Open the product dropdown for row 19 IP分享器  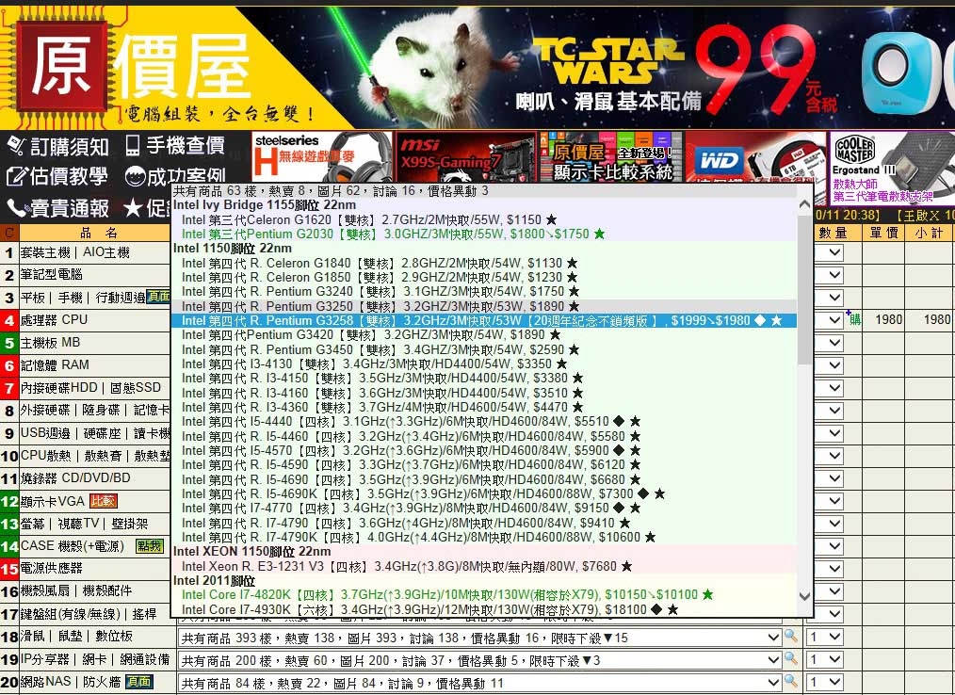(480, 660)
